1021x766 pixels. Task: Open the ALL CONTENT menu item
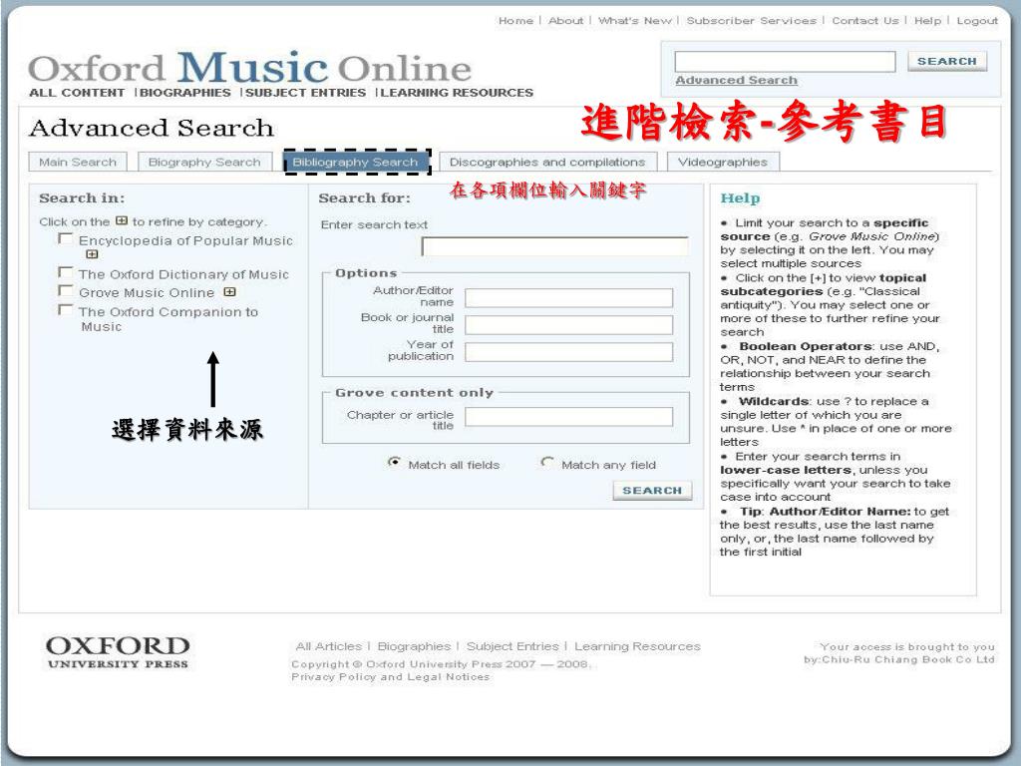[x=77, y=93]
